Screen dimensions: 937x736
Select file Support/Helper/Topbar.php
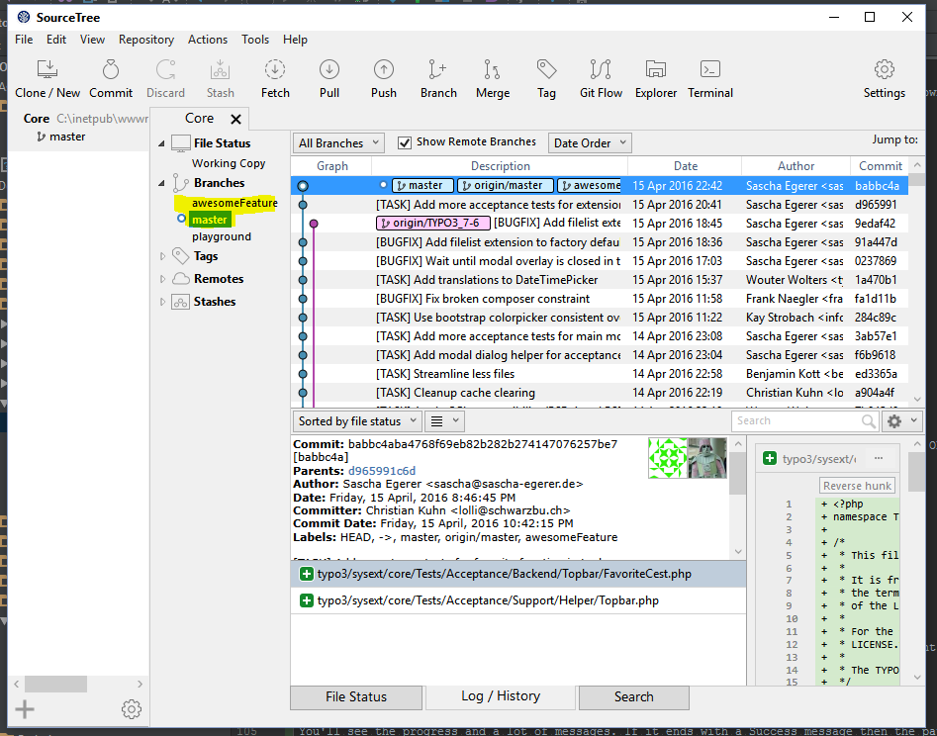(518, 600)
